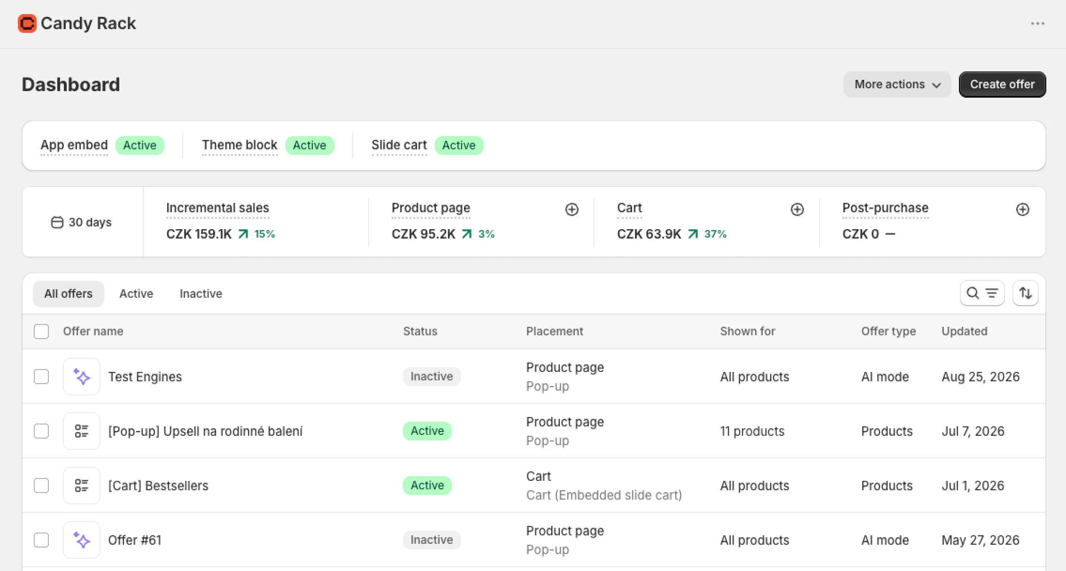Click the Jul 7, 2026 date
The image size is (1066, 571).
click(973, 431)
